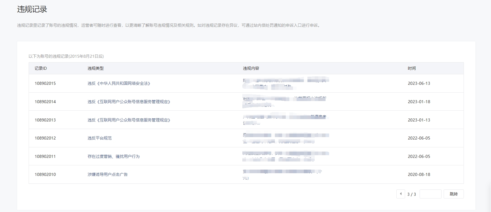Click the 时间 column header

412,68
